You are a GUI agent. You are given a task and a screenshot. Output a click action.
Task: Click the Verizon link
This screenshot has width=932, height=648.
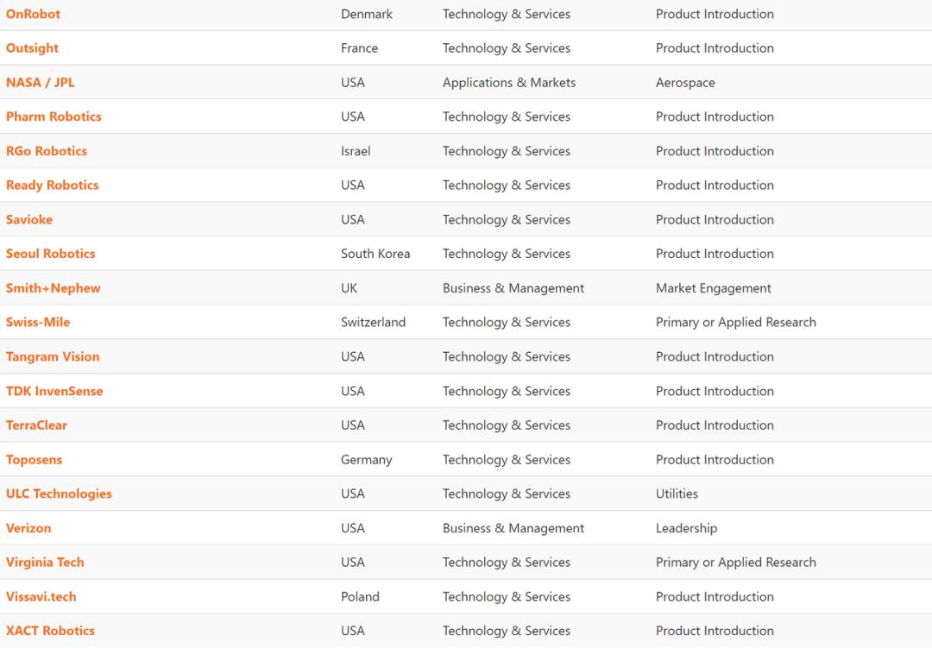pyautogui.click(x=28, y=528)
